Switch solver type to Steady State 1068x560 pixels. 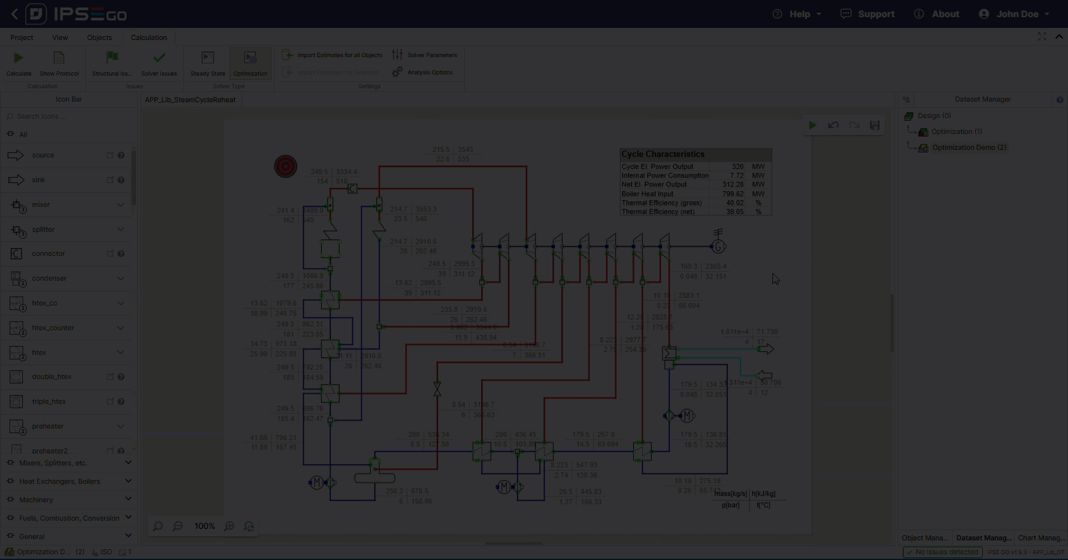click(208, 63)
